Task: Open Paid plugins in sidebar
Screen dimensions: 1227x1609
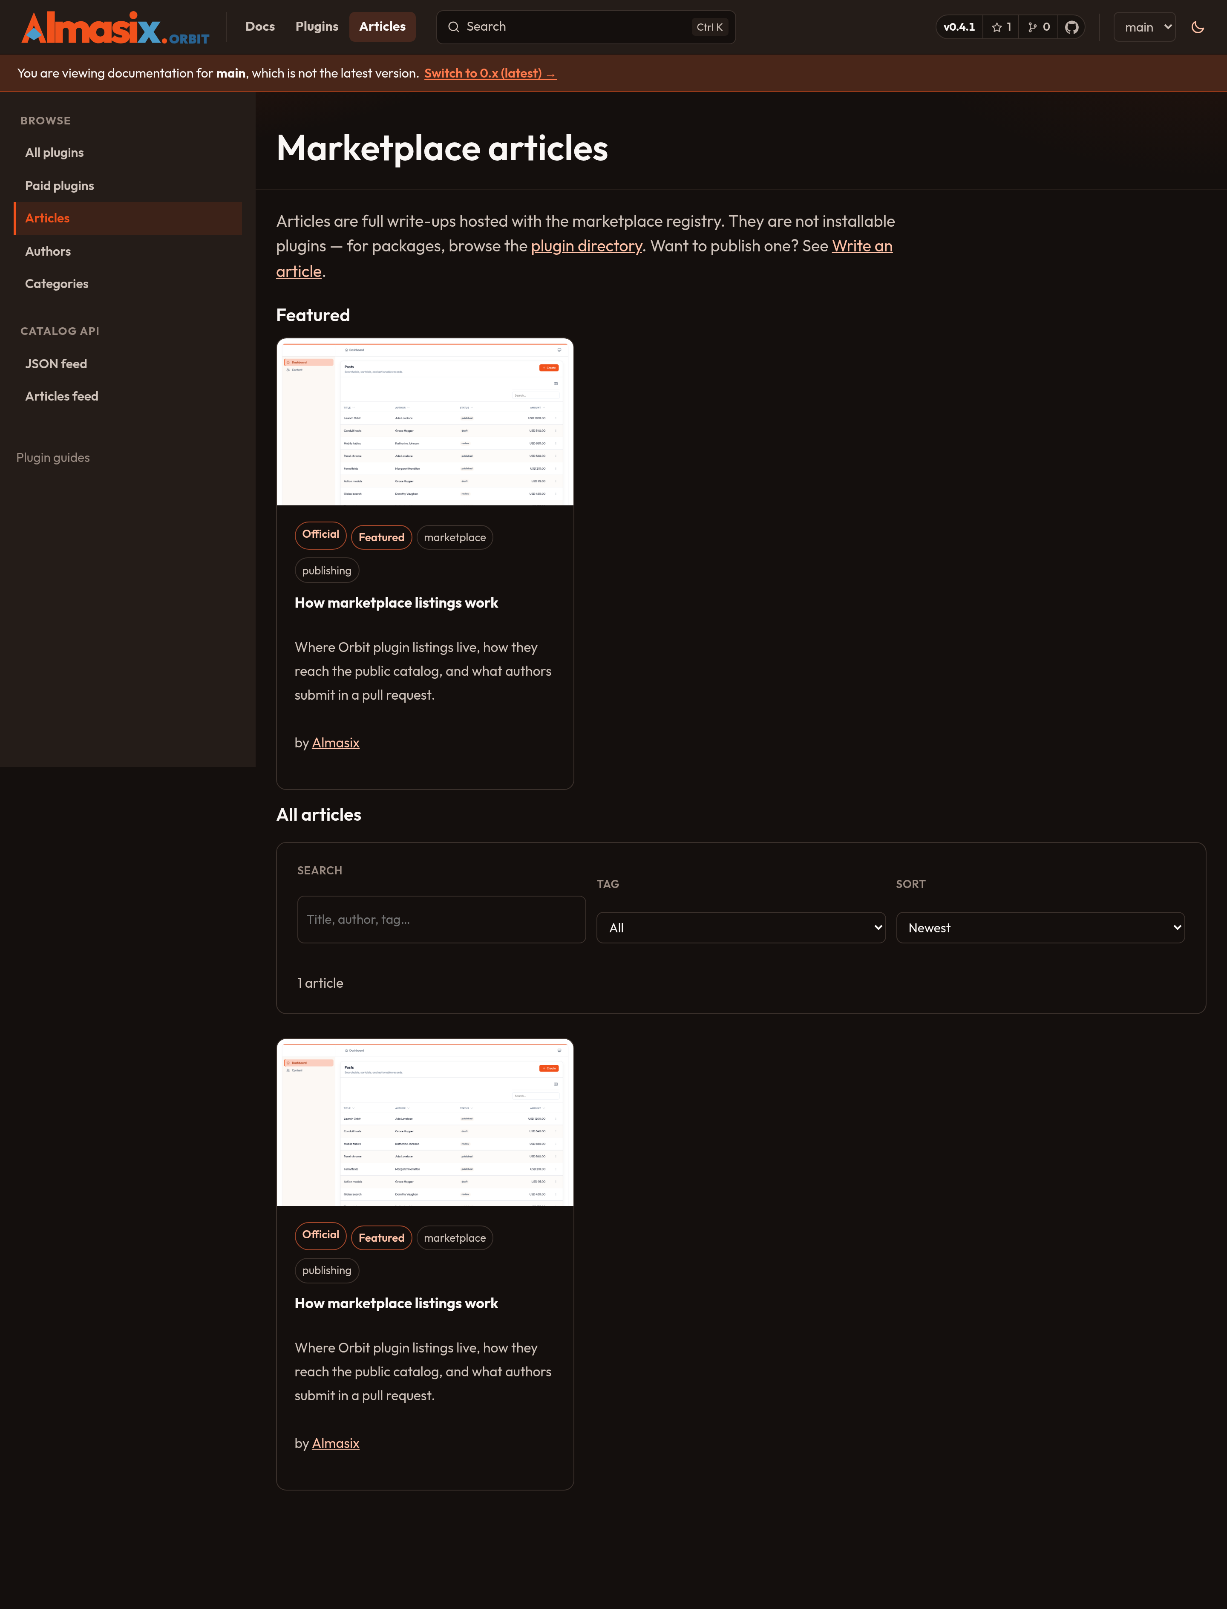Action: pyautogui.click(x=128, y=185)
